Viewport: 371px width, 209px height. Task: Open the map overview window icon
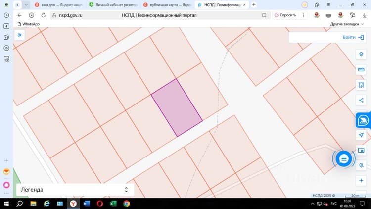coord(361,150)
